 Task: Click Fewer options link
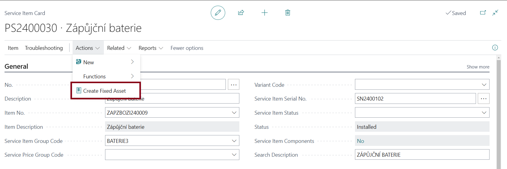click(187, 48)
